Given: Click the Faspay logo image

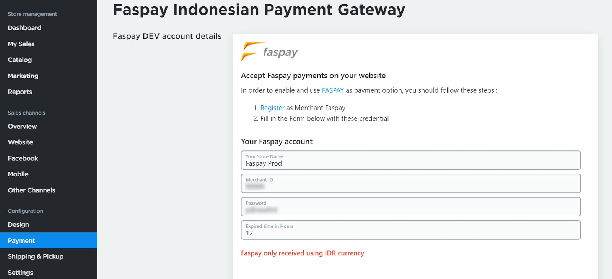Looking at the screenshot, I should (x=269, y=52).
